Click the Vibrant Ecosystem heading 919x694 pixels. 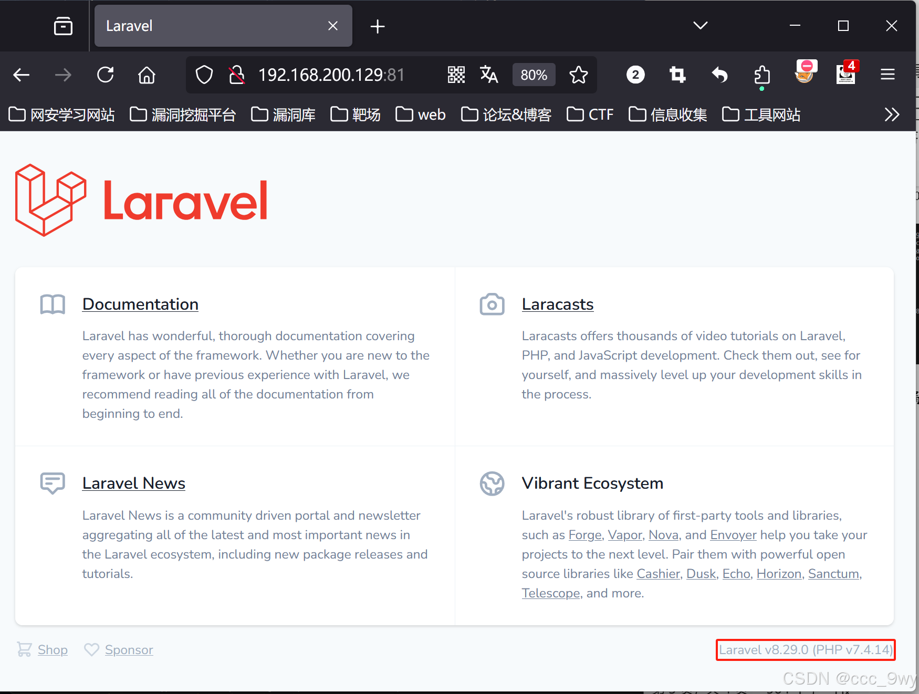pos(592,483)
